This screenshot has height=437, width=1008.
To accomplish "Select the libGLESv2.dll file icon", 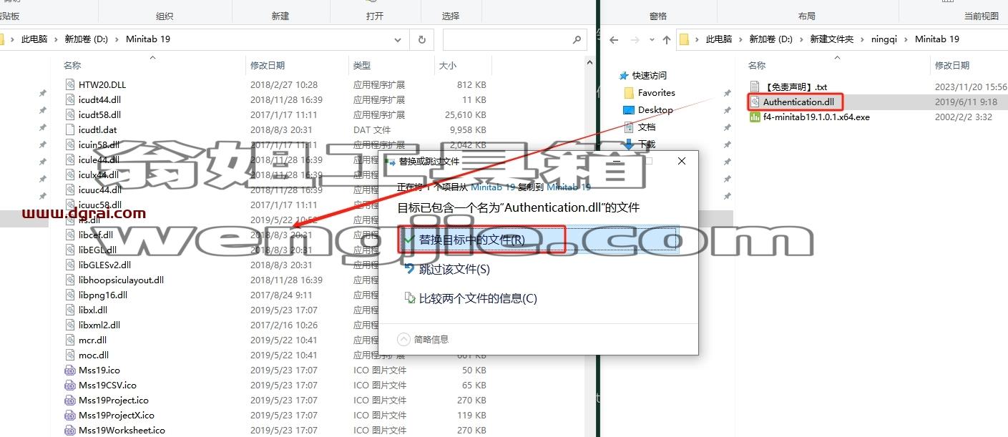I will tap(69, 265).
